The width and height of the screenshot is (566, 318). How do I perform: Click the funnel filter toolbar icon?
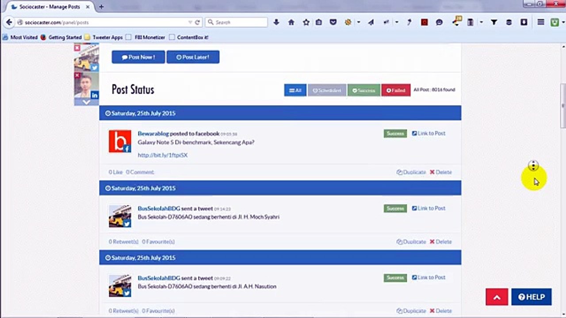494,22
